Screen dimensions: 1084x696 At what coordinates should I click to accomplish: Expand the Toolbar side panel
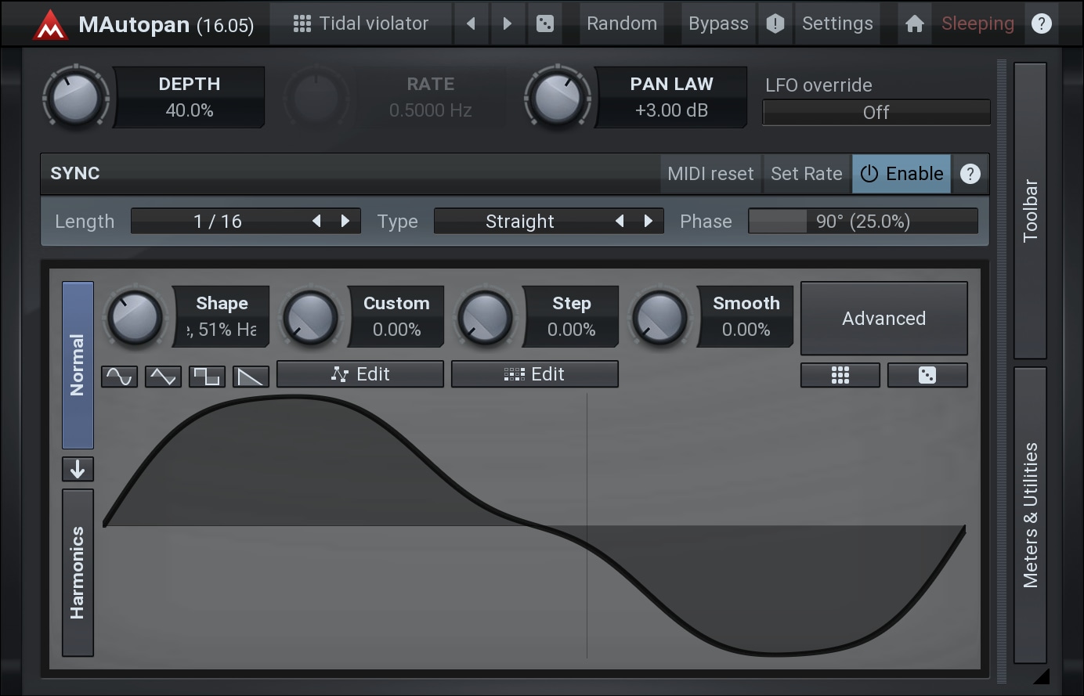click(x=1031, y=211)
